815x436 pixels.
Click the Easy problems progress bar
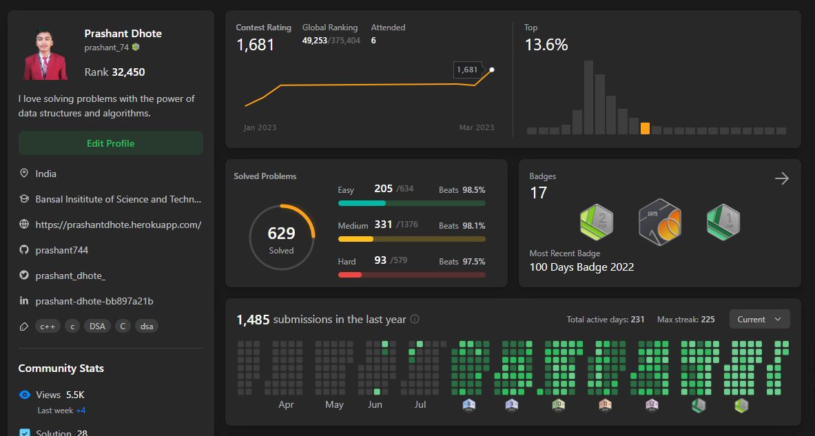point(412,203)
